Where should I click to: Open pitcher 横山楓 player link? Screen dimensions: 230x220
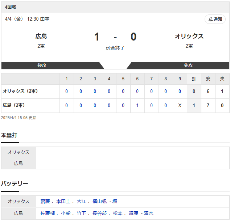click(100, 202)
